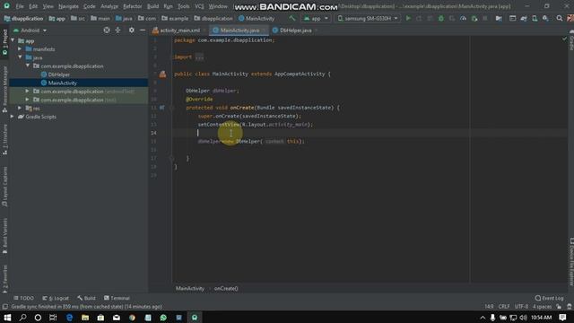
Task: Toggle the Project side tool window button
Action: (4, 42)
